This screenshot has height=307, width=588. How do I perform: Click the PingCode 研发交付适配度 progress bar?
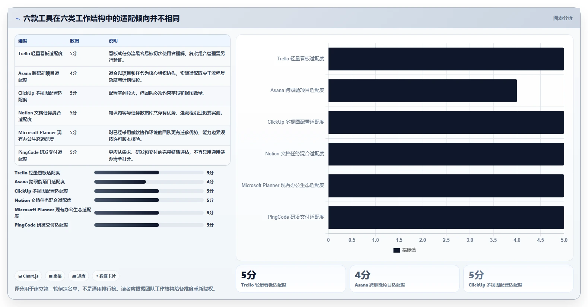(149, 225)
